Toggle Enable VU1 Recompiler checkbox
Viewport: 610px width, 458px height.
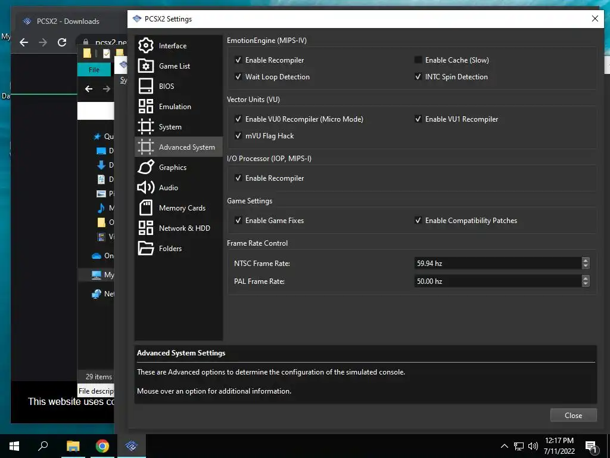[418, 119]
